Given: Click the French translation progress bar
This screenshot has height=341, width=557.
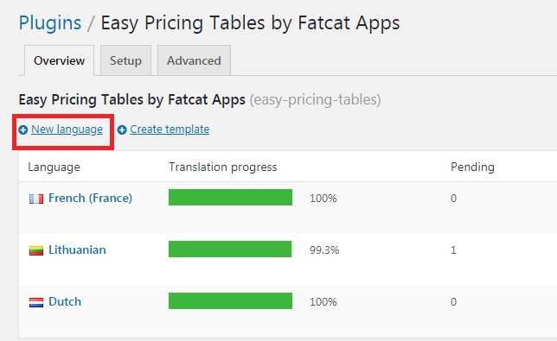Looking at the screenshot, I should [x=231, y=197].
